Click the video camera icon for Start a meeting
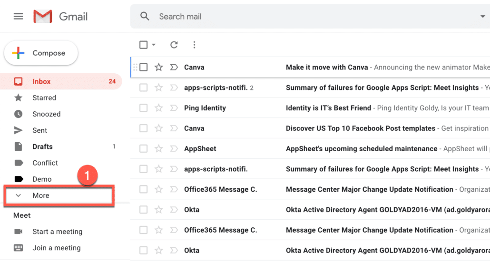 (19, 232)
